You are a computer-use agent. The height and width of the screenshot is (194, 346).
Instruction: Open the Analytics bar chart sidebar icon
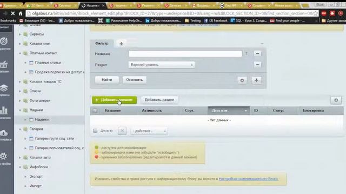4,110
